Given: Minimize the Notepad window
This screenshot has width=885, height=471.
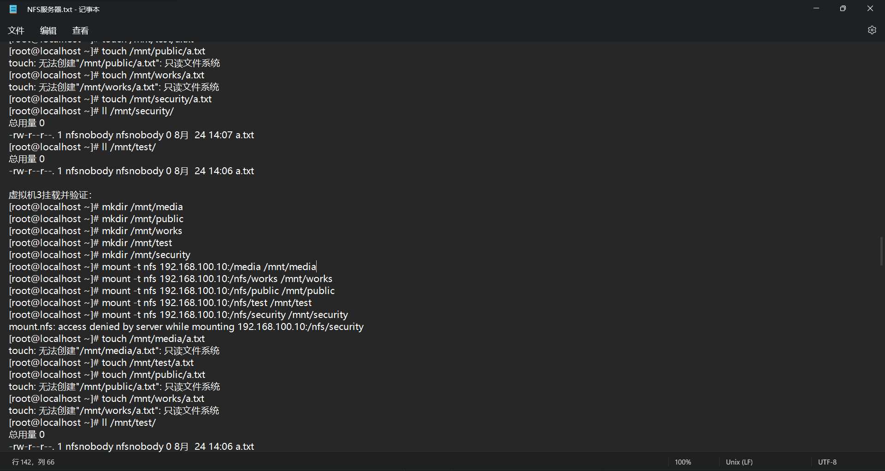Looking at the screenshot, I should [816, 8].
